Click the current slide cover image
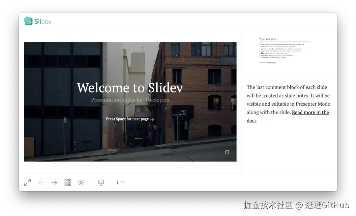Image resolution: width=356 pixels, height=216 pixels. (130, 102)
